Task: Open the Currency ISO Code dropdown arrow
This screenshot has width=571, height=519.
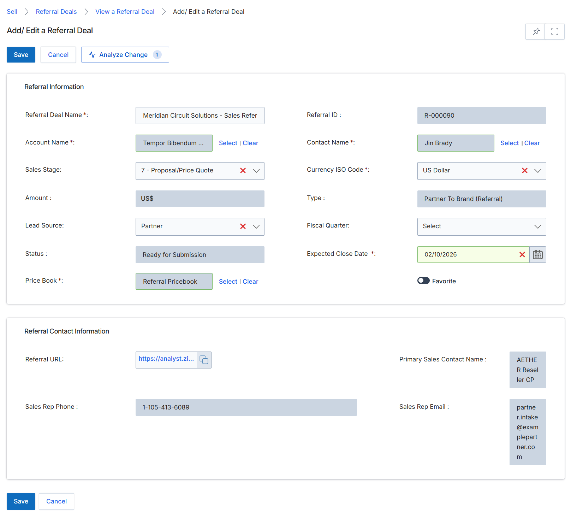Action: [538, 171]
